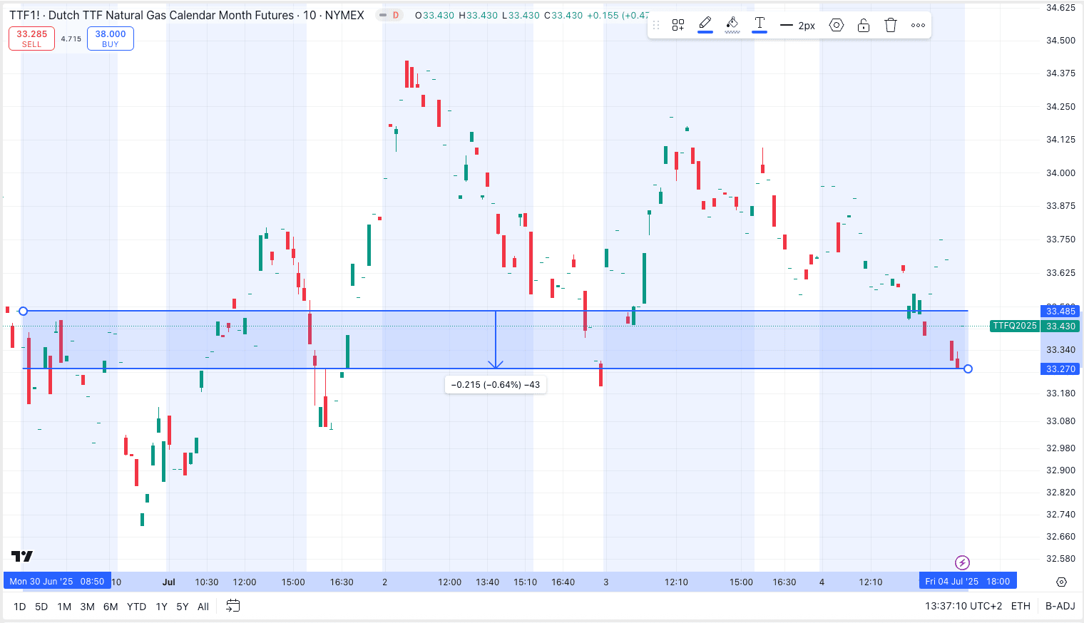The width and height of the screenshot is (1084, 623).
Task: Click the 33.340 price scale value
Action: pos(1060,349)
